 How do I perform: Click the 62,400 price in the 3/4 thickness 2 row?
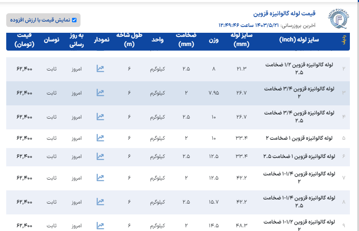25,93
